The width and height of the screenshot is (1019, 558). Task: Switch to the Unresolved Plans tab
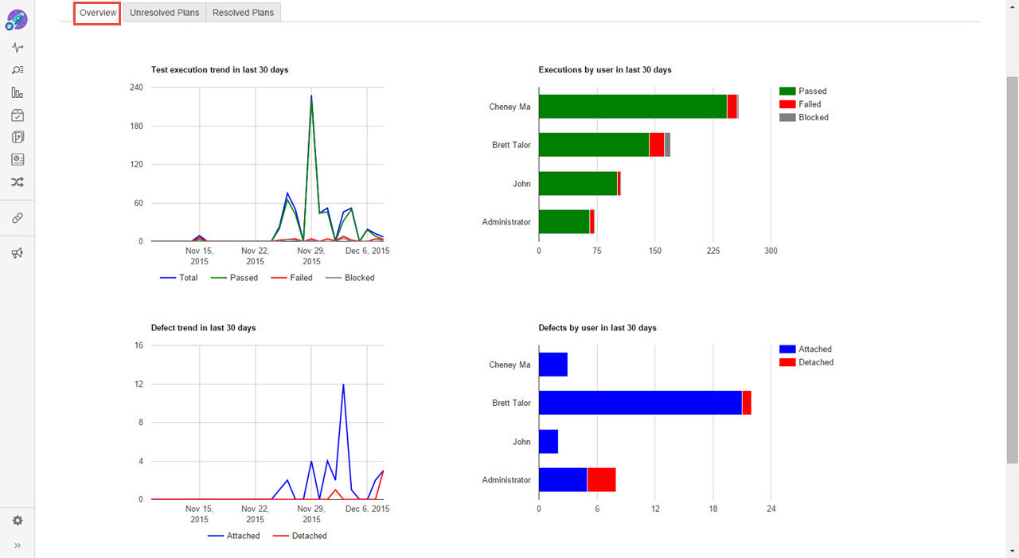[x=164, y=13]
